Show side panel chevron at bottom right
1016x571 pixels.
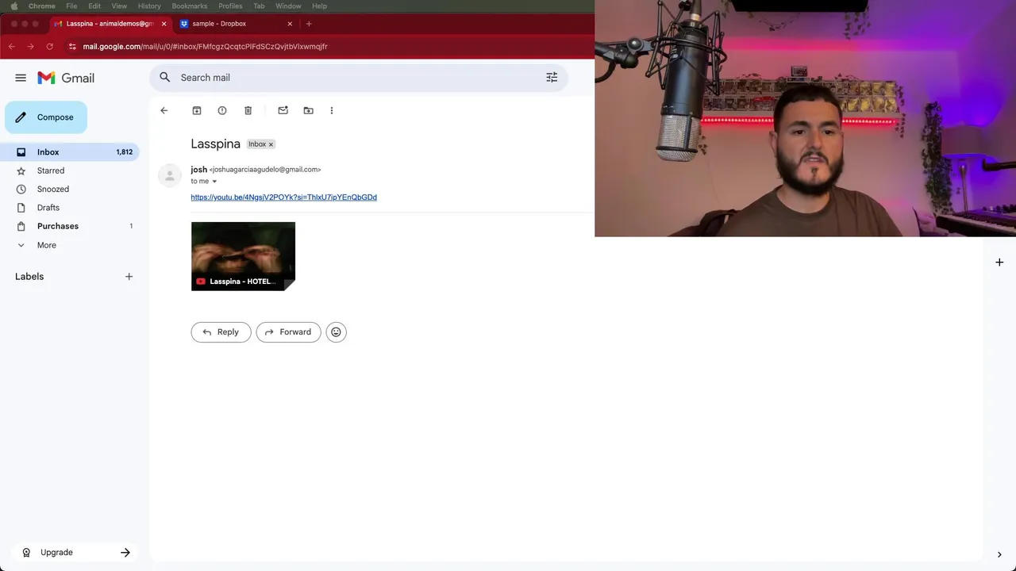(x=999, y=554)
